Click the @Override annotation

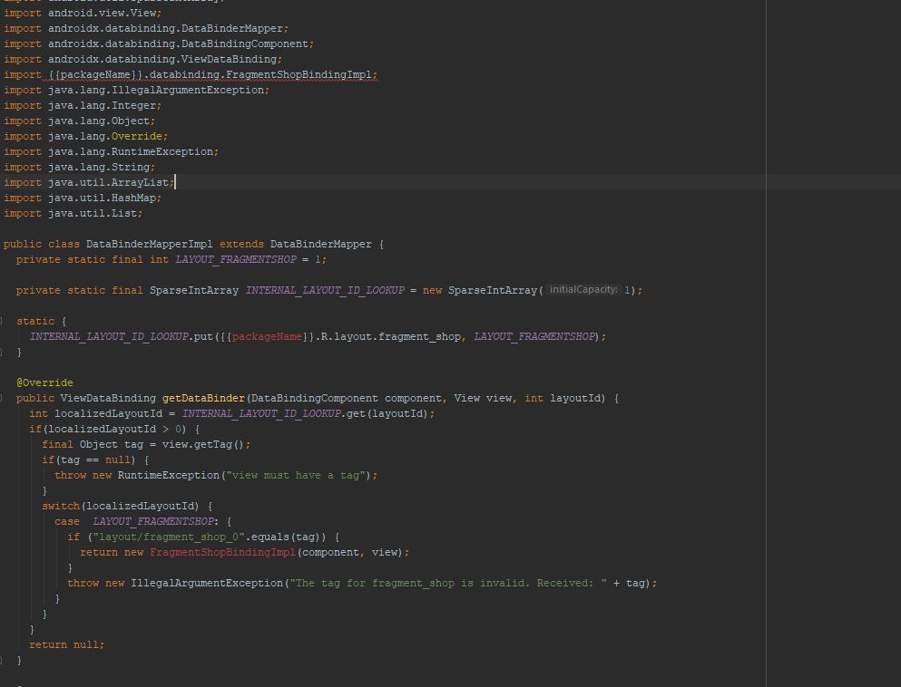click(x=44, y=382)
